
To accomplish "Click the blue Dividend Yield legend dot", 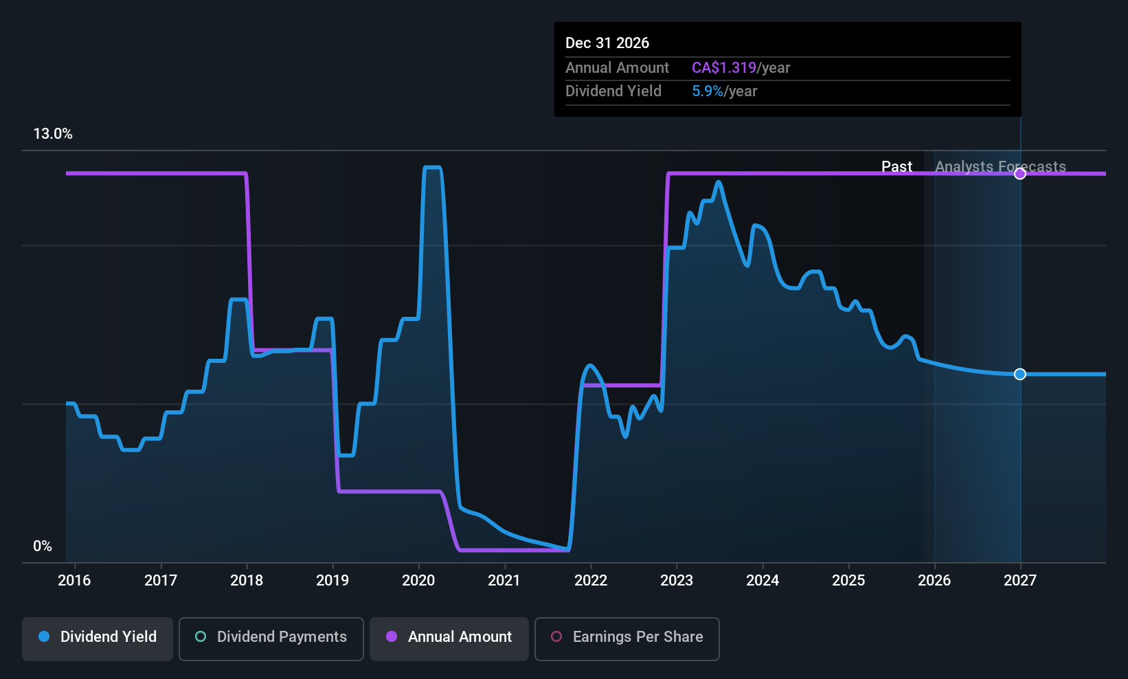I will tap(43, 637).
